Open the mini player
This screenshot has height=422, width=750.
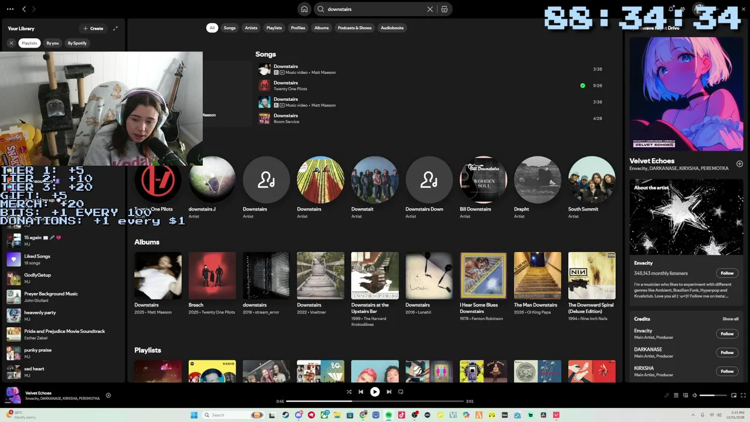(734, 396)
